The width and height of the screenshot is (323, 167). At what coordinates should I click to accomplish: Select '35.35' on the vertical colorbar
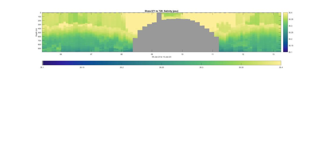coord(291,19)
